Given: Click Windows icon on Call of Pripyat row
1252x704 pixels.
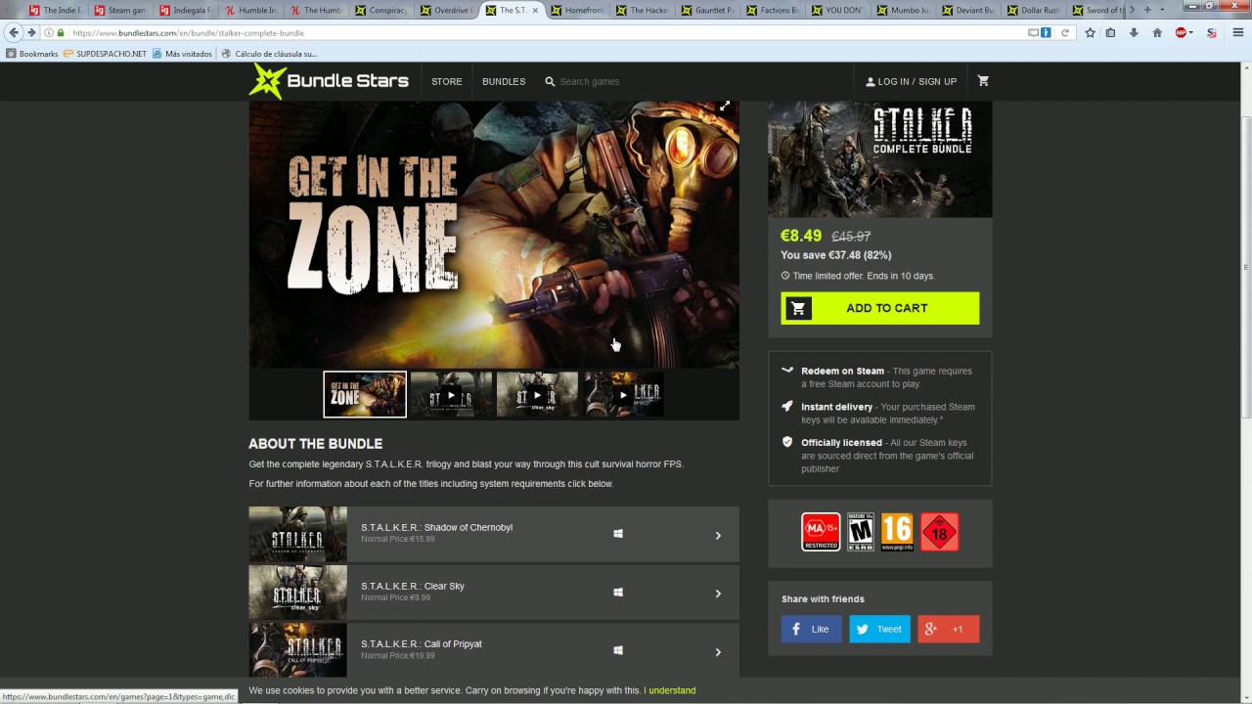Looking at the screenshot, I should (x=618, y=650).
